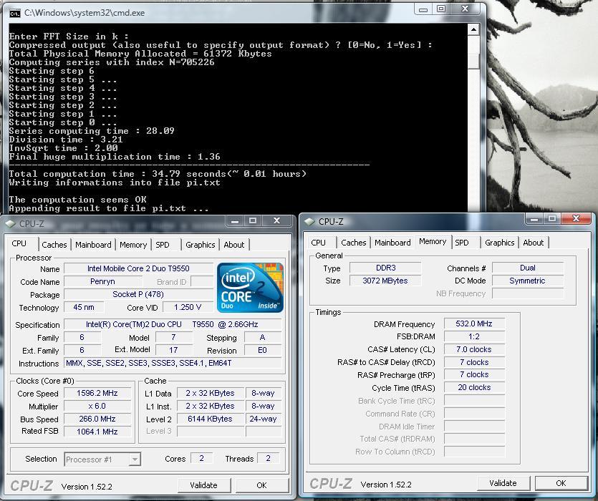
Task: Minimize the left CPU-Z window
Action: click(235, 221)
